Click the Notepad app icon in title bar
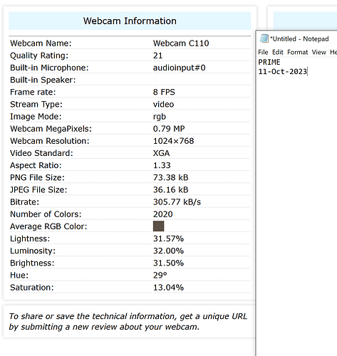 pos(264,38)
